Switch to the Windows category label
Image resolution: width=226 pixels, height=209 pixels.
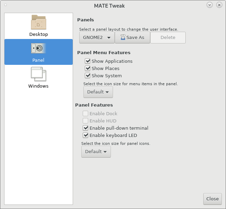click(38, 86)
